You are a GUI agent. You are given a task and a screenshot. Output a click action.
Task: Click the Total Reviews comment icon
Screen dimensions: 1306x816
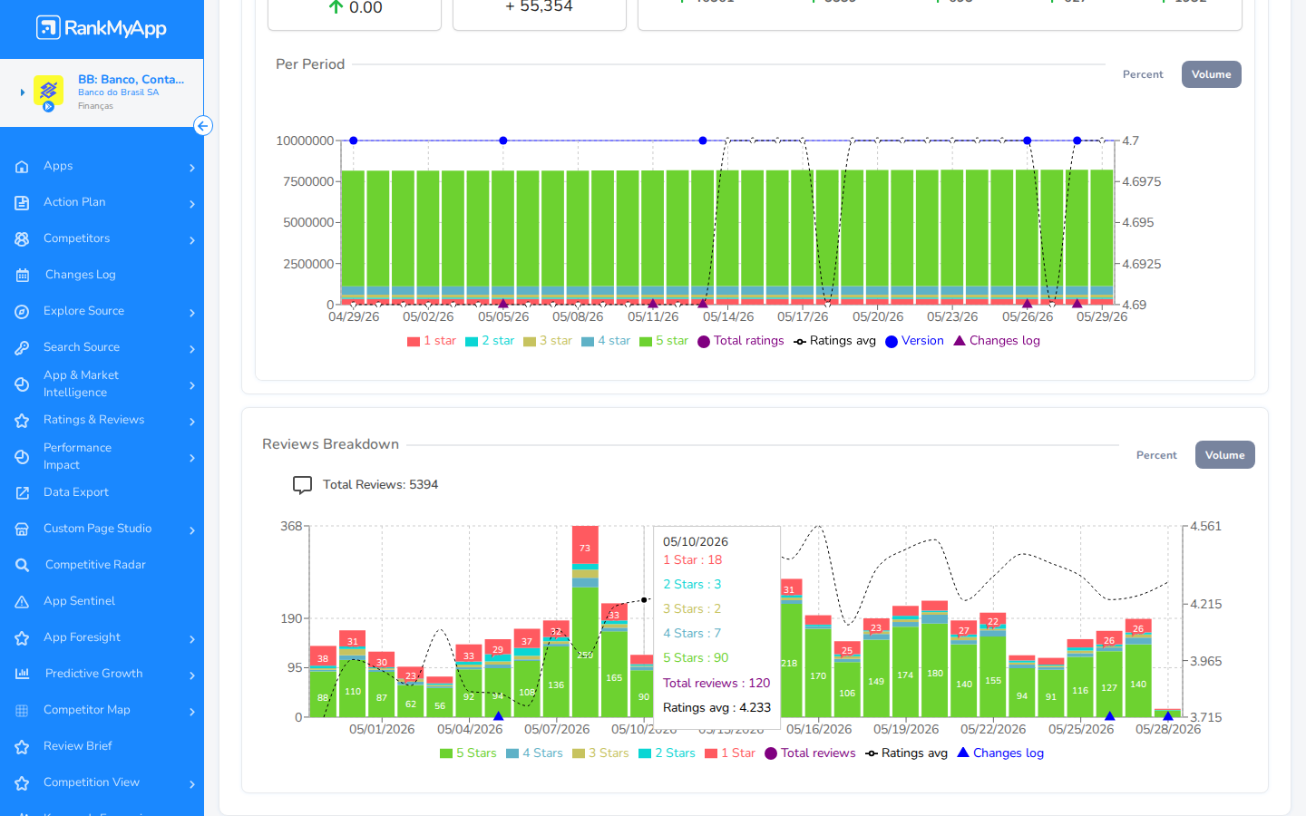tap(302, 485)
